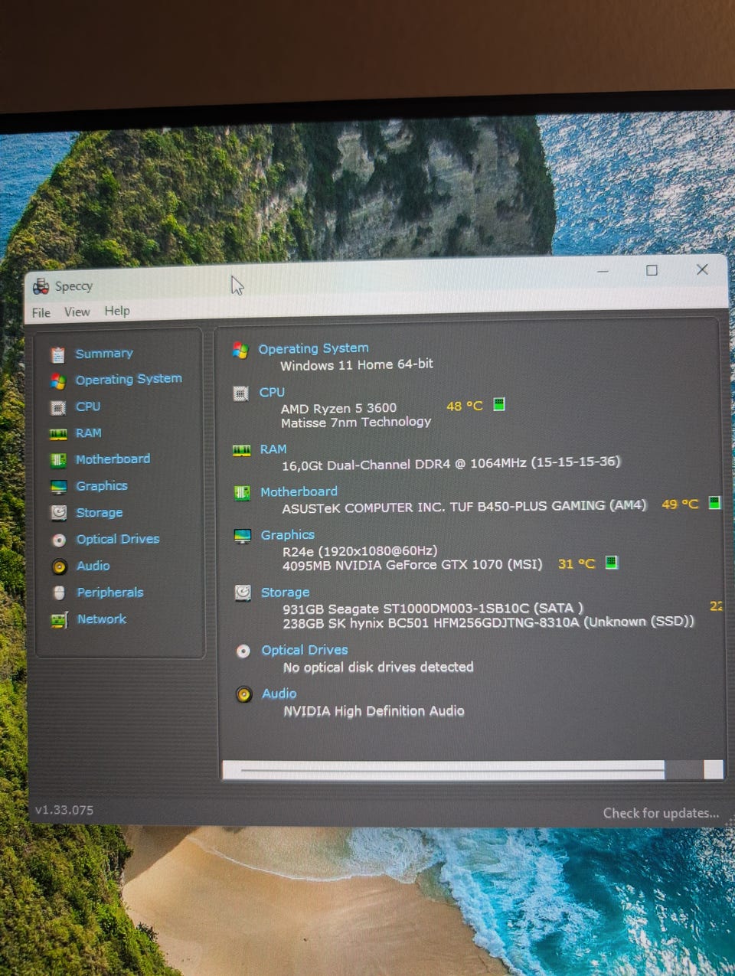Click Check for updates link
This screenshot has width=735, height=976.
(x=661, y=813)
